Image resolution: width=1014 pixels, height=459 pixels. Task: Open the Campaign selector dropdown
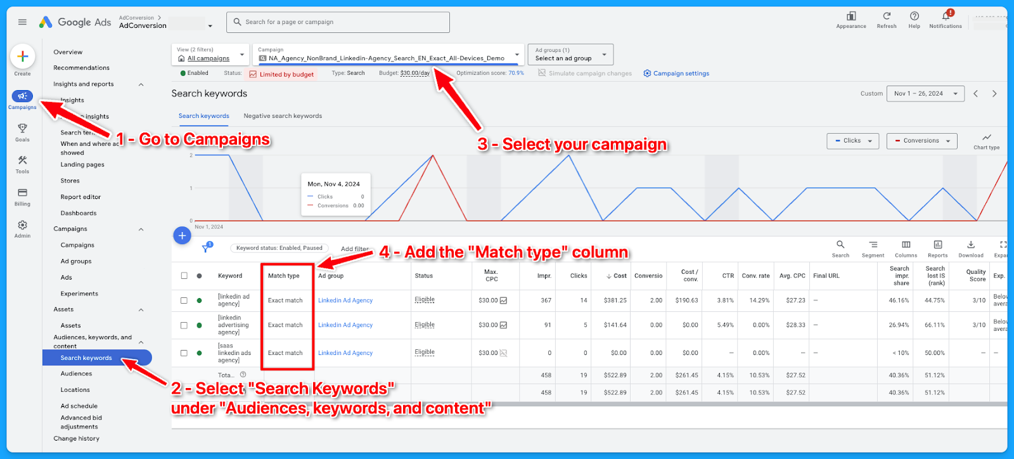tap(388, 55)
